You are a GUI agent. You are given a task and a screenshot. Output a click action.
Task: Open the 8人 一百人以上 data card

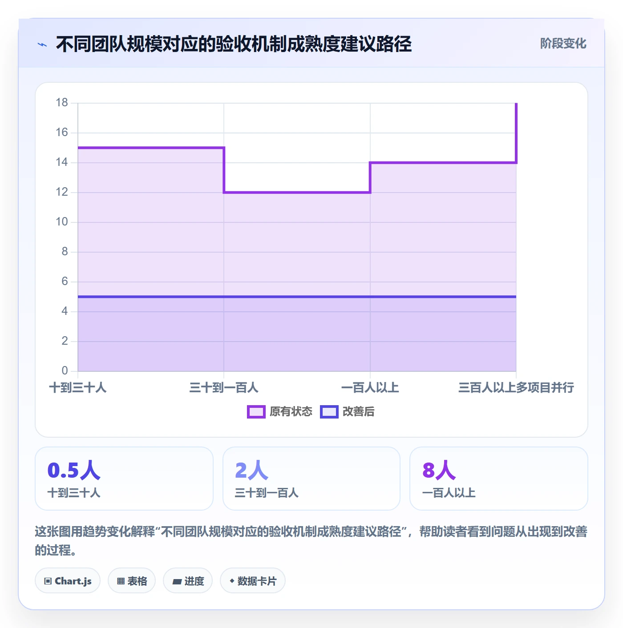pyautogui.click(x=499, y=479)
